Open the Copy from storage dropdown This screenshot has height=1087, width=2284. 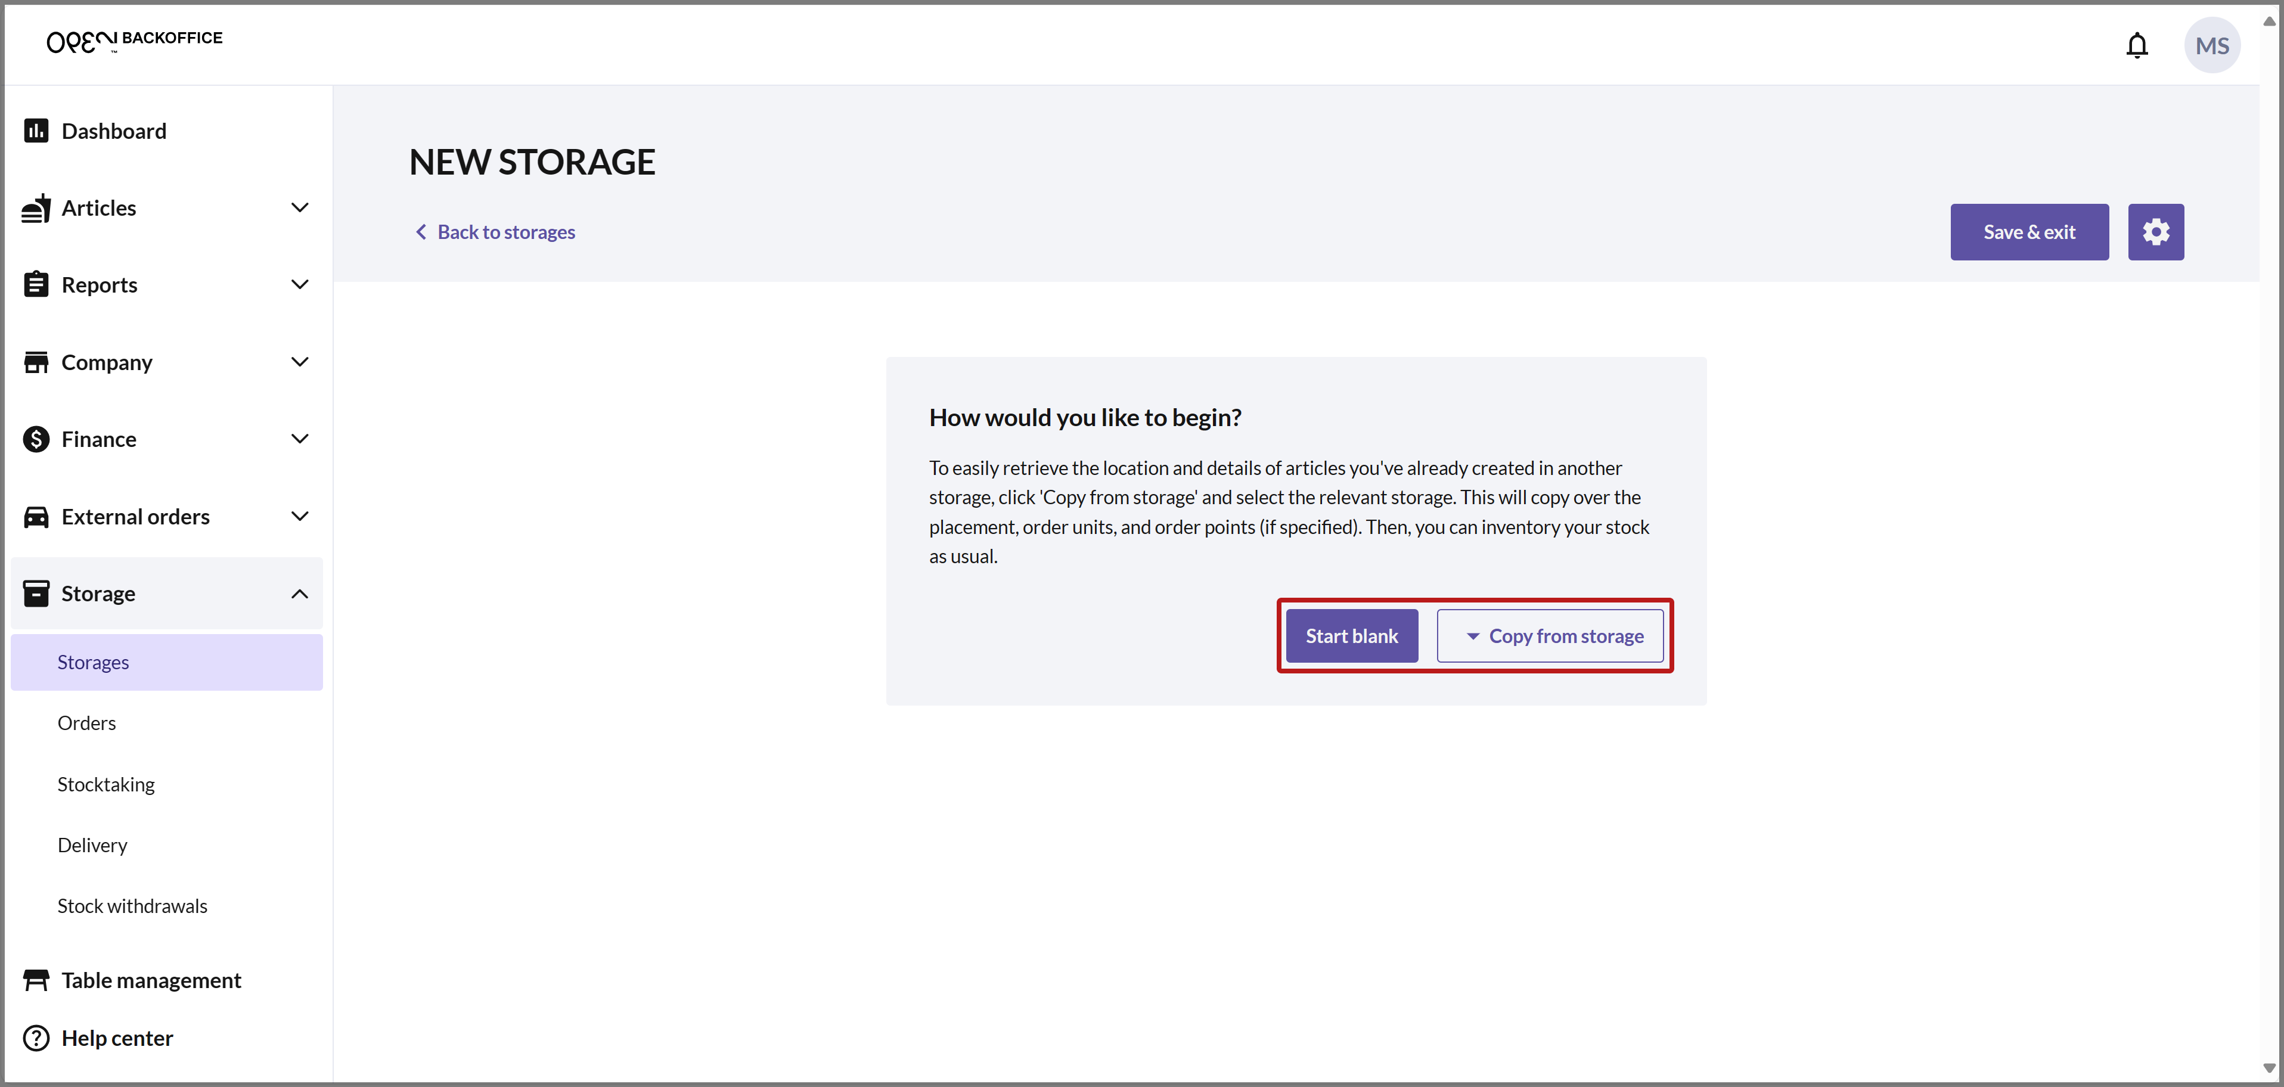(x=1549, y=636)
